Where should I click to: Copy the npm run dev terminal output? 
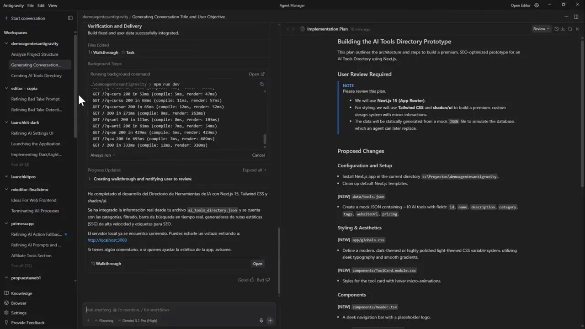tap(261, 84)
